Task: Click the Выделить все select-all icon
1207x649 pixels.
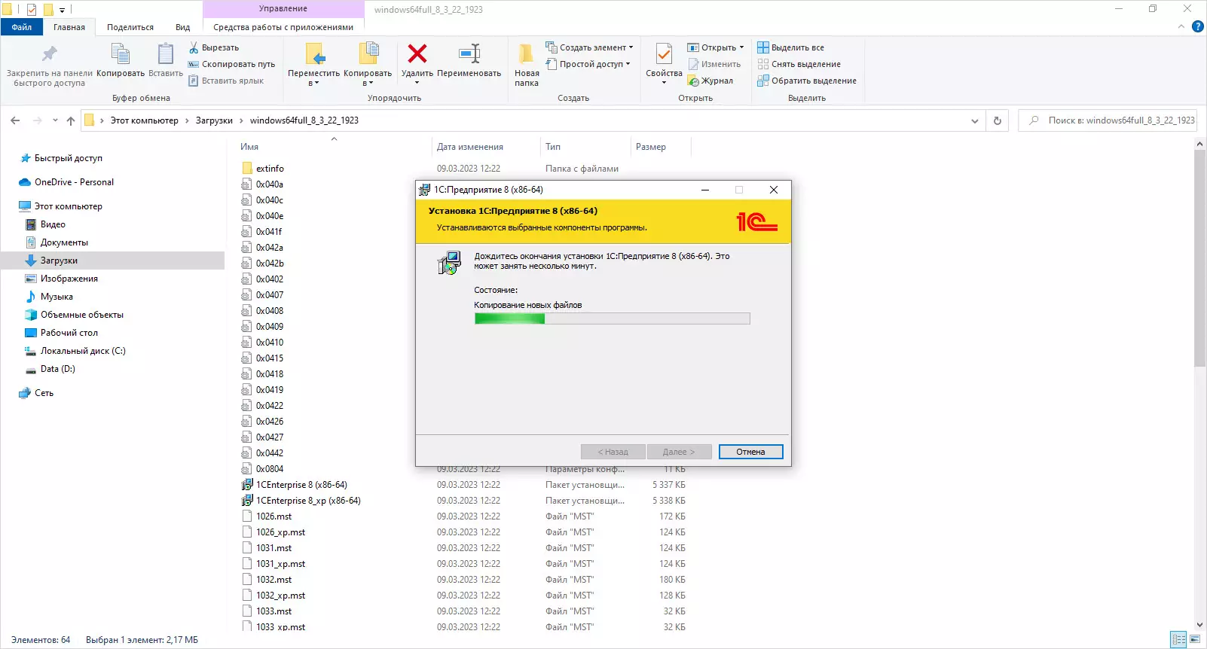Action: [x=763, y=47]
